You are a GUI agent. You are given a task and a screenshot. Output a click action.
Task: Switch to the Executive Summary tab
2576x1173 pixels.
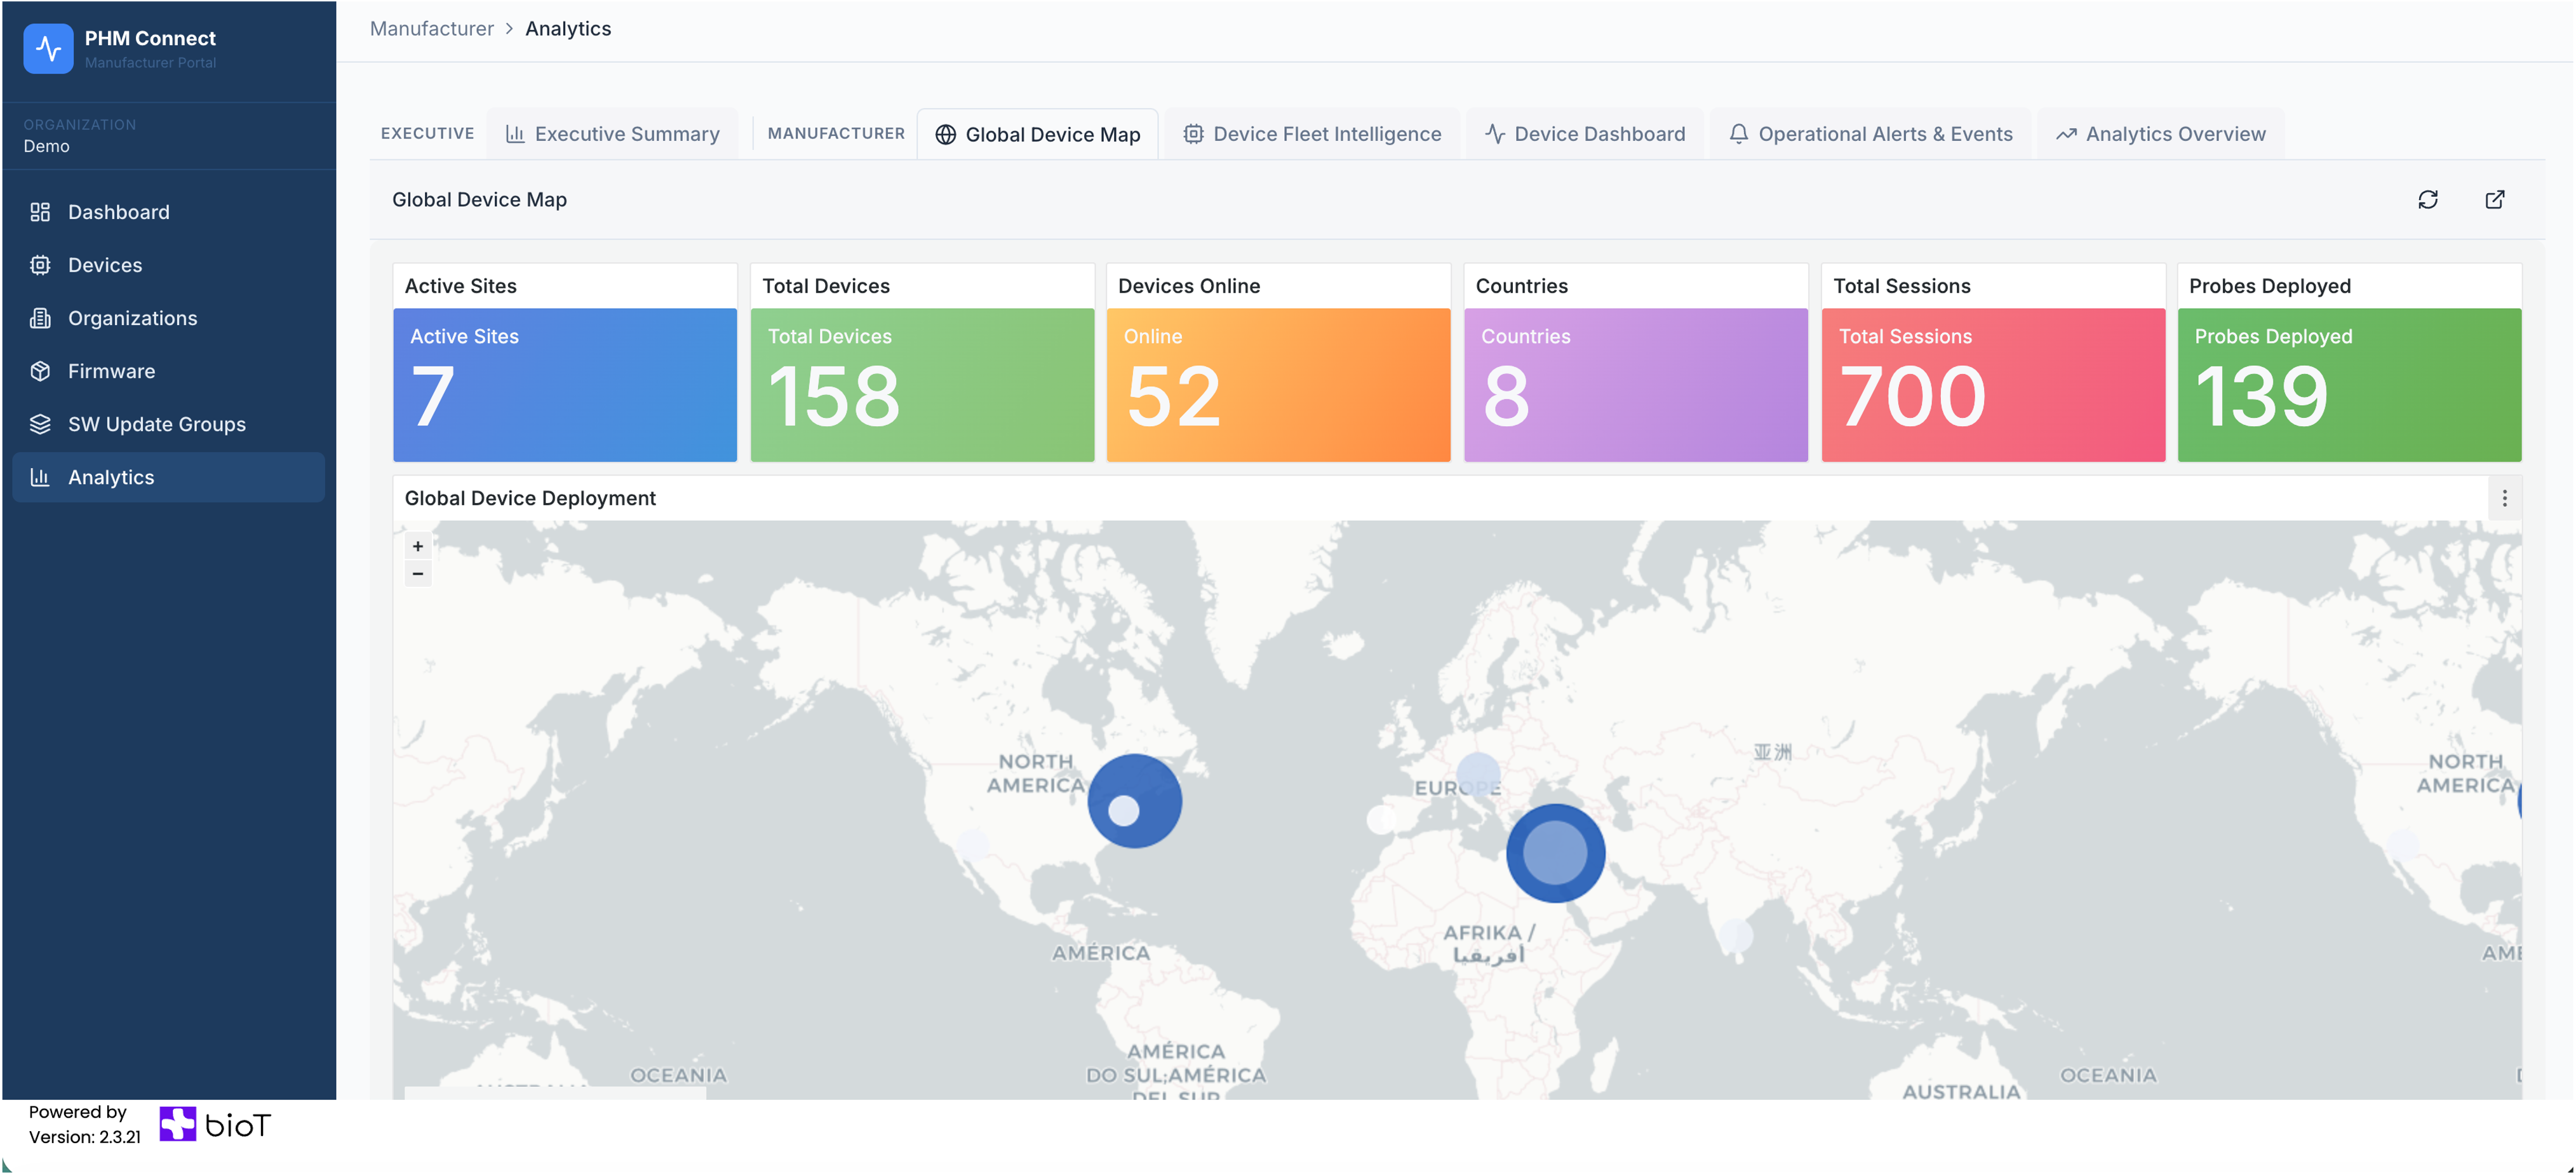(613, 134)
